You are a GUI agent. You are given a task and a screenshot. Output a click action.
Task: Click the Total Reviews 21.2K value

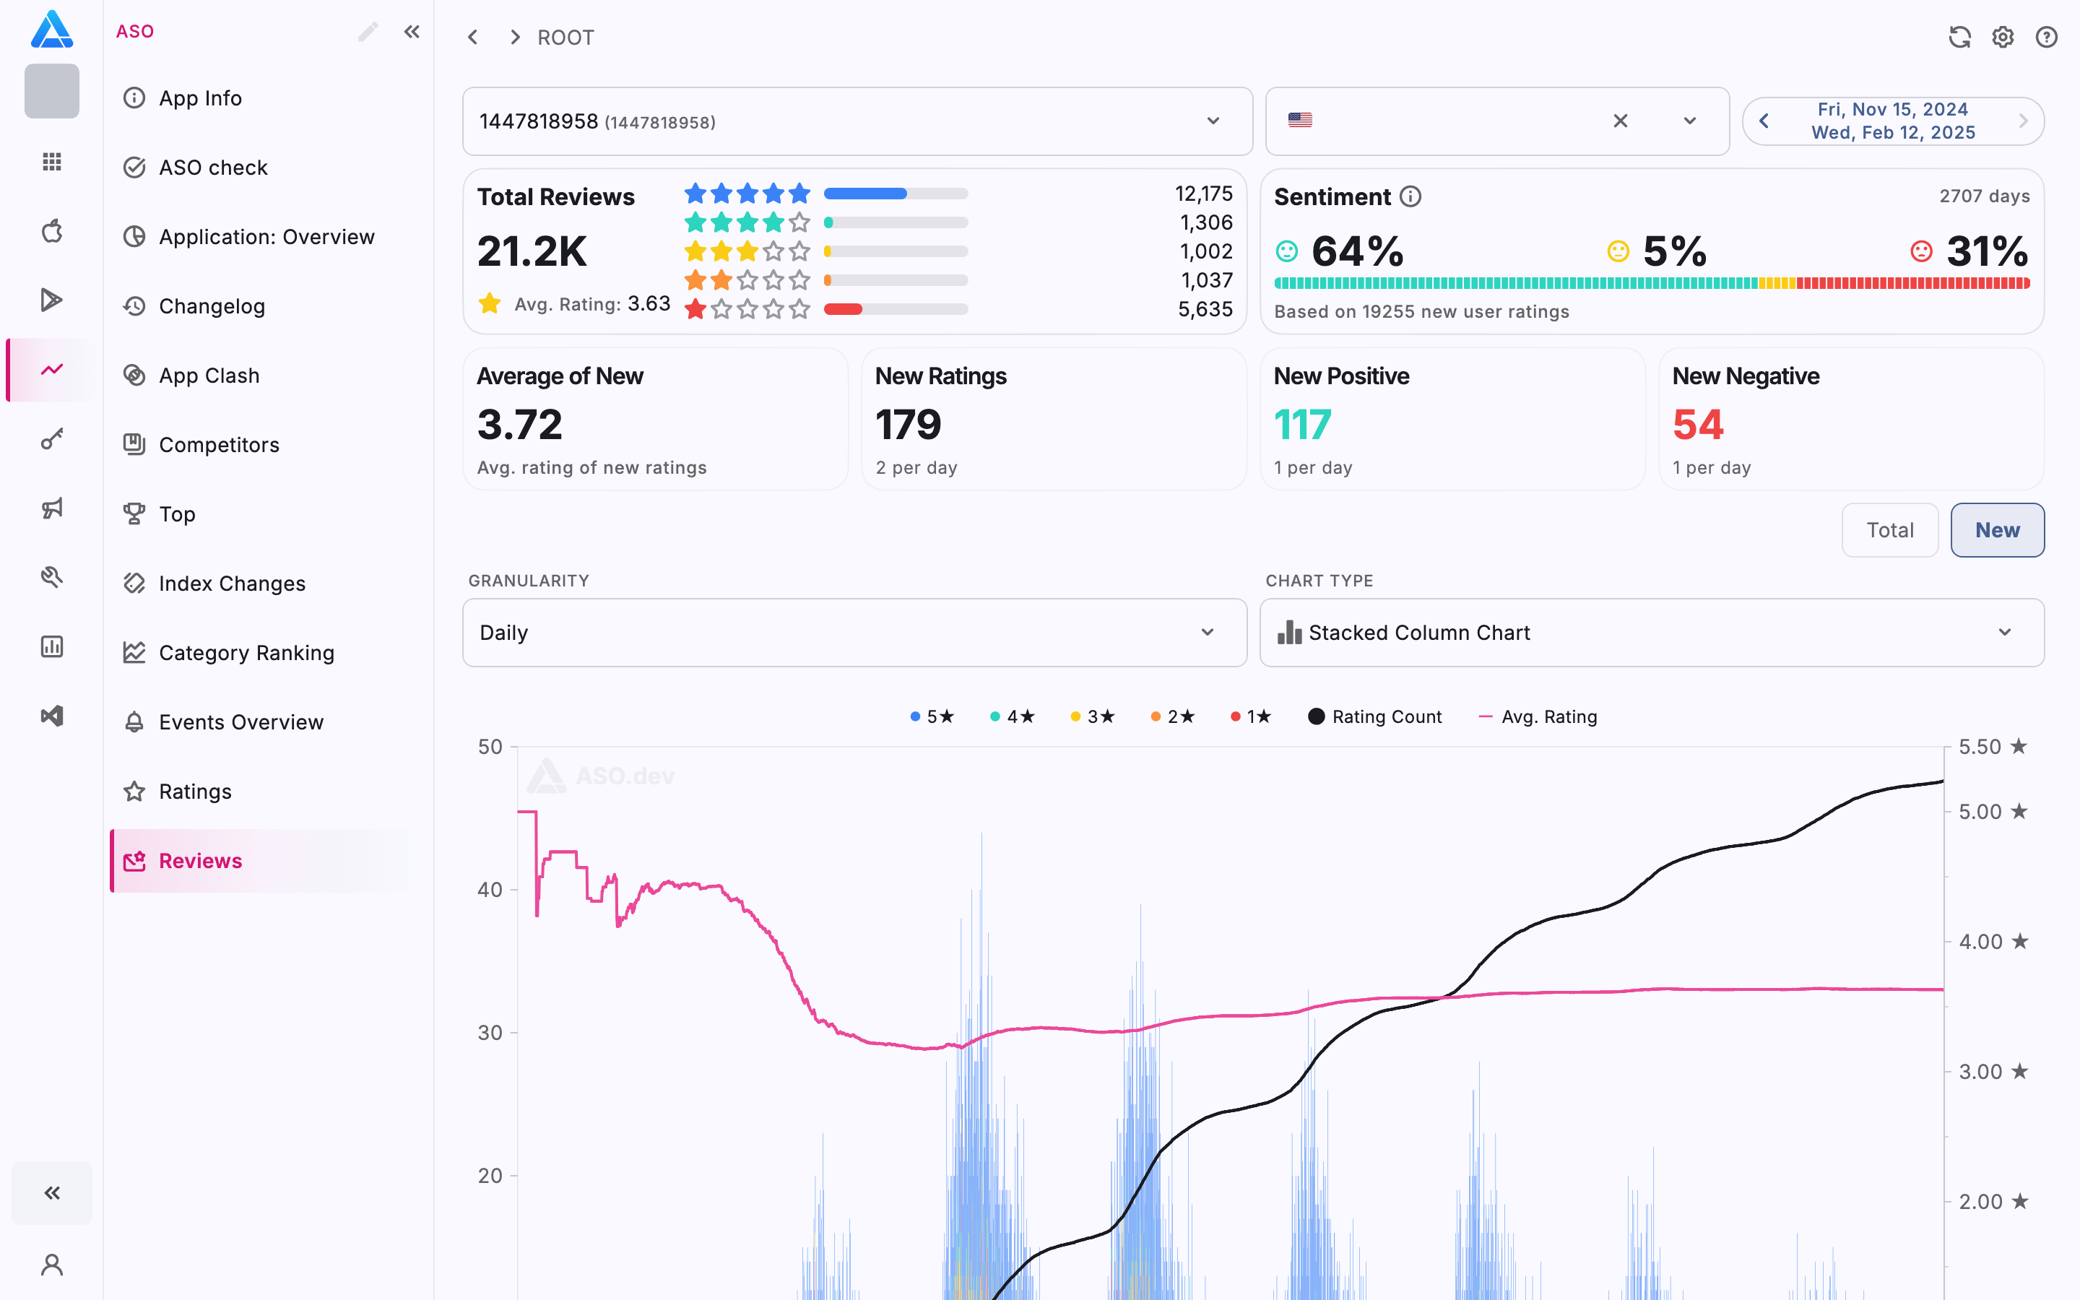532,252
